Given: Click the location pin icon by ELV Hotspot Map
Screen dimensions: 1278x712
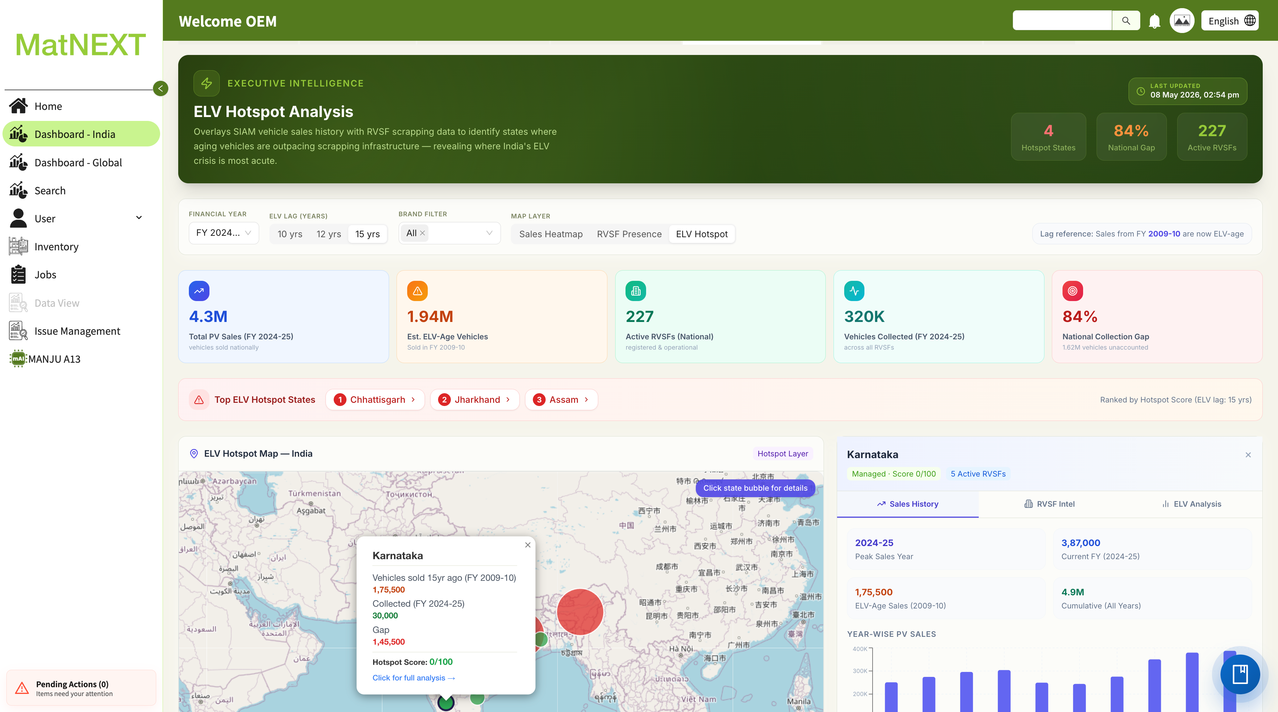Looking at the screenshot, I should click(194, 454).
